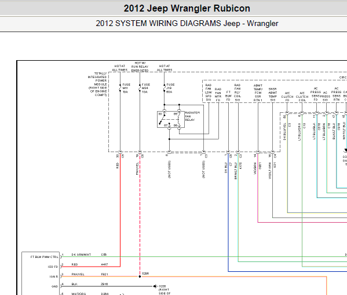Click the 'A/C CLUTCH FD' label
Screen dimensions: 347x295
coord(287,97)
